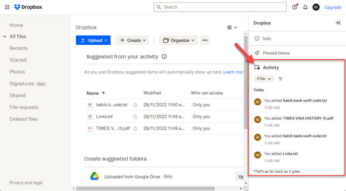Open File requests in the sidebar
The height and width of the screenshot is (191, 346).
click(x=24, y=107)
